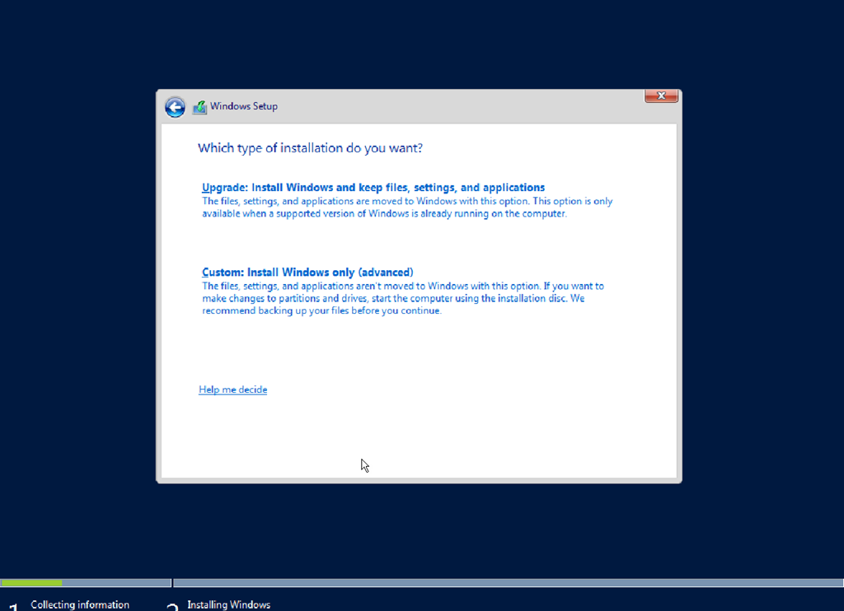Click the Installing Windows step label
844x611 pixels.
click(229, 604)
